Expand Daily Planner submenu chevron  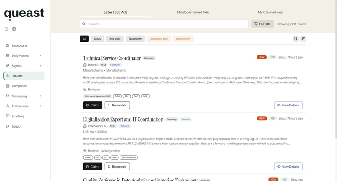point(40,56)
